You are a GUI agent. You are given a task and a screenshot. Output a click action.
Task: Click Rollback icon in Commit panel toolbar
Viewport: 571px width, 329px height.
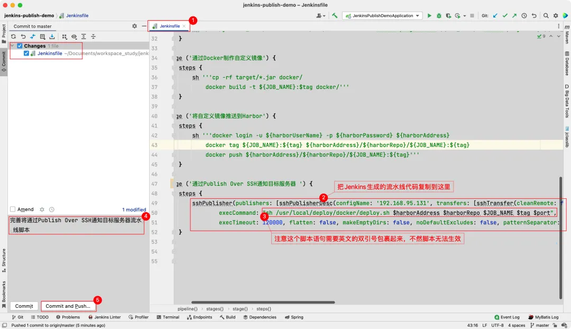23,36
